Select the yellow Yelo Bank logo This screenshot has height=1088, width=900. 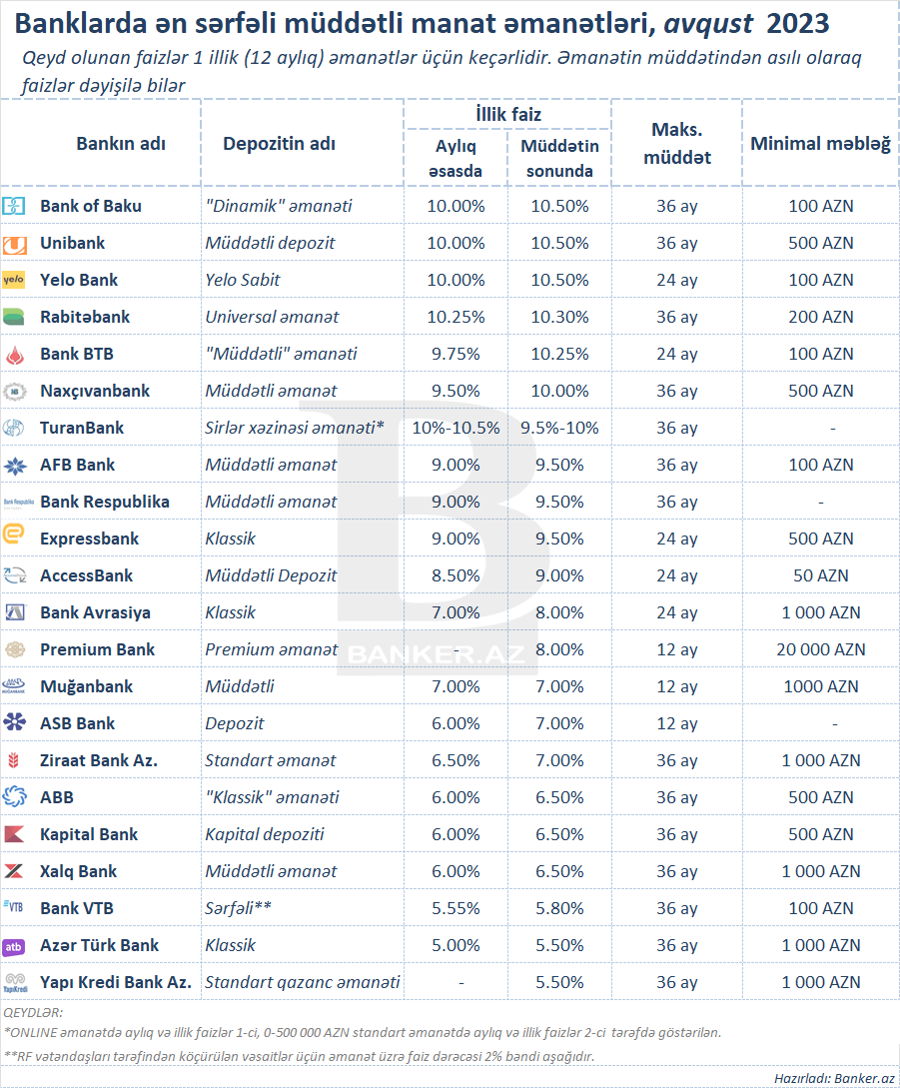pyautogui.click(x=14, y=280)
